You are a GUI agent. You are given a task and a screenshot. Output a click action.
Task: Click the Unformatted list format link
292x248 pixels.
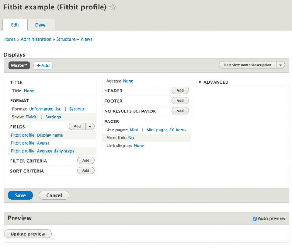45,108
